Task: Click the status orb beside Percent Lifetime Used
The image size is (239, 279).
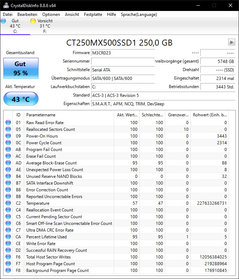Action: point(8,237)
